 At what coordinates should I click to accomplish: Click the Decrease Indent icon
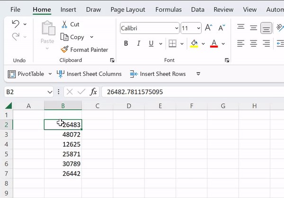coord(280,43)
